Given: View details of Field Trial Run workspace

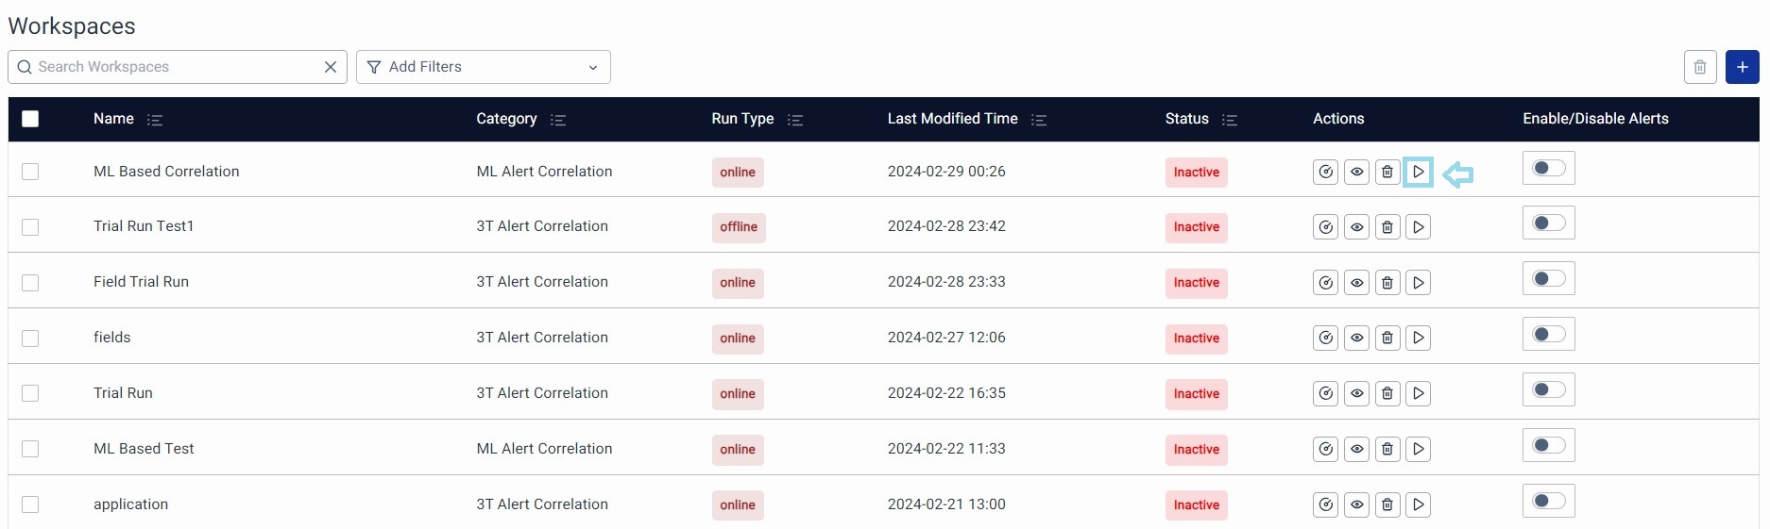Looking at the screenshot, I should (x=1356, y=283).
